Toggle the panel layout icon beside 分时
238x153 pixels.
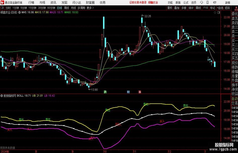pyautogui.click(x=2, y=8)
